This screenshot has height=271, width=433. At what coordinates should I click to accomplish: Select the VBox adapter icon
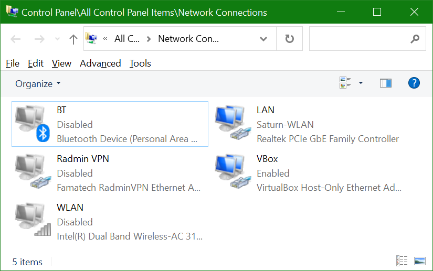pos(233,171)
